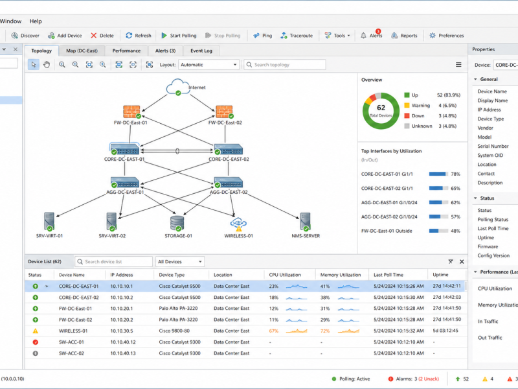The width and height of the screenshot is (518, 389).
Task: Open the Alerts bell icon
Action: click(363, 36)
